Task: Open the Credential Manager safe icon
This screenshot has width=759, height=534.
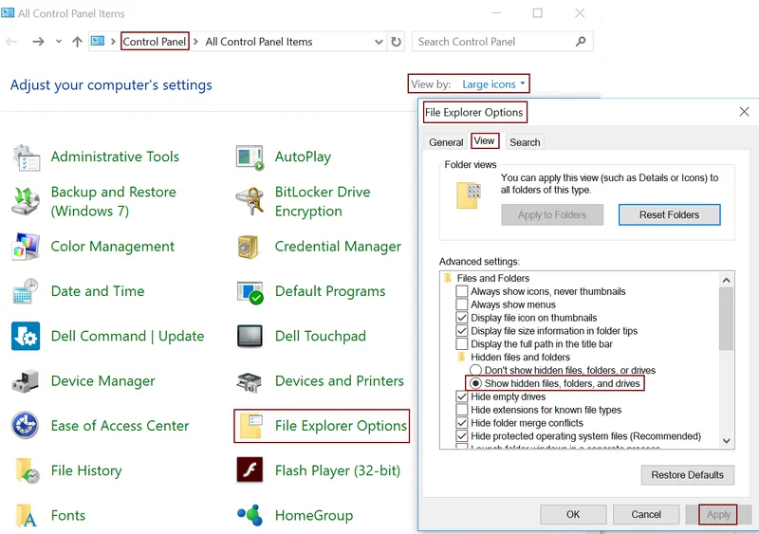Action: 250,247
